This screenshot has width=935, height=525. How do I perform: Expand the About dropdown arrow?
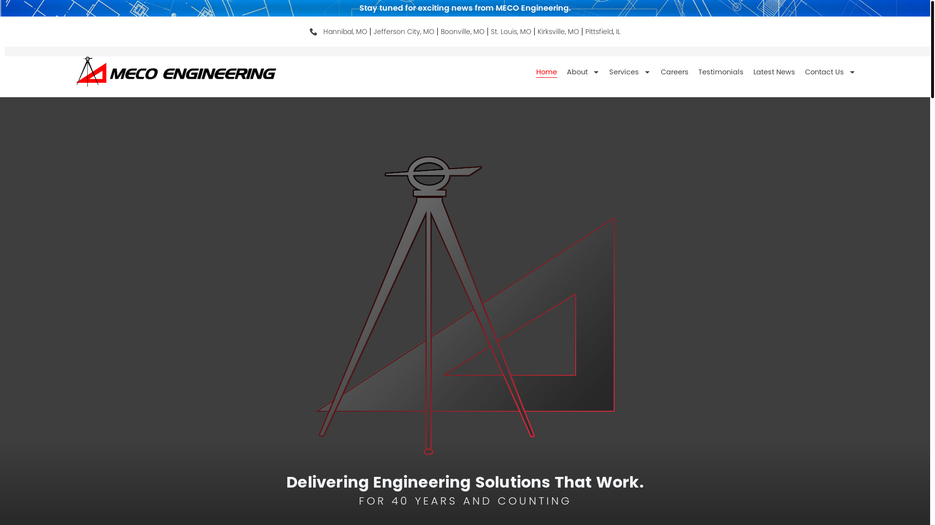(x=596, y=72)
